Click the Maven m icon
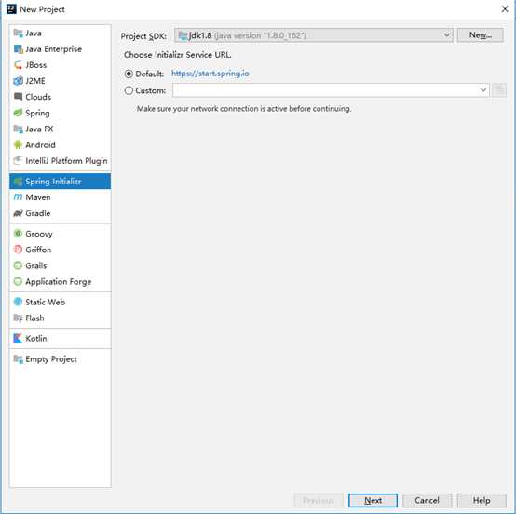The height and width of the screenshot is (514, 516). [18, 197]
